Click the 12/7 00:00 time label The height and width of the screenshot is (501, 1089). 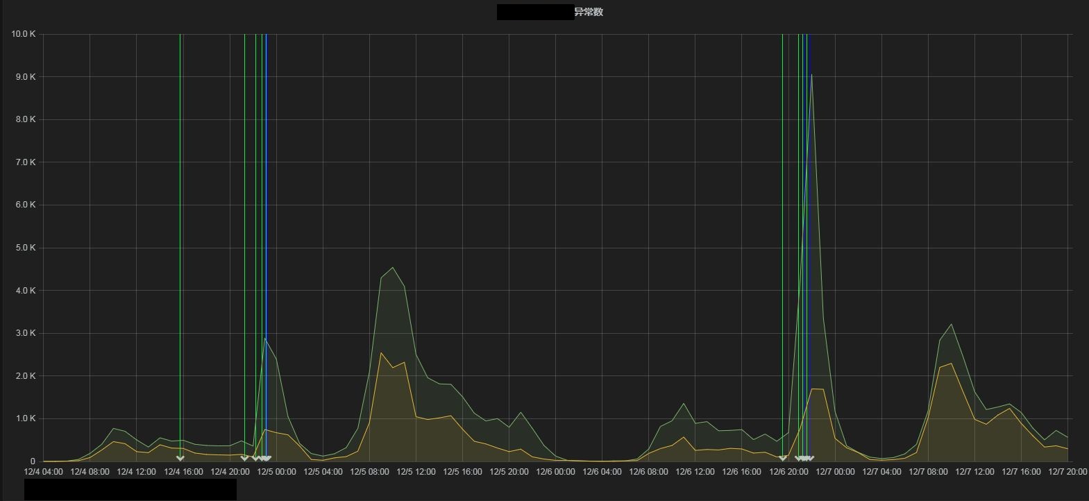coord(835,472)
